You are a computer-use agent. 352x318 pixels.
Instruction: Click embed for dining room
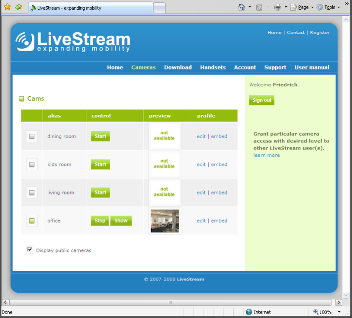point(219,137)
